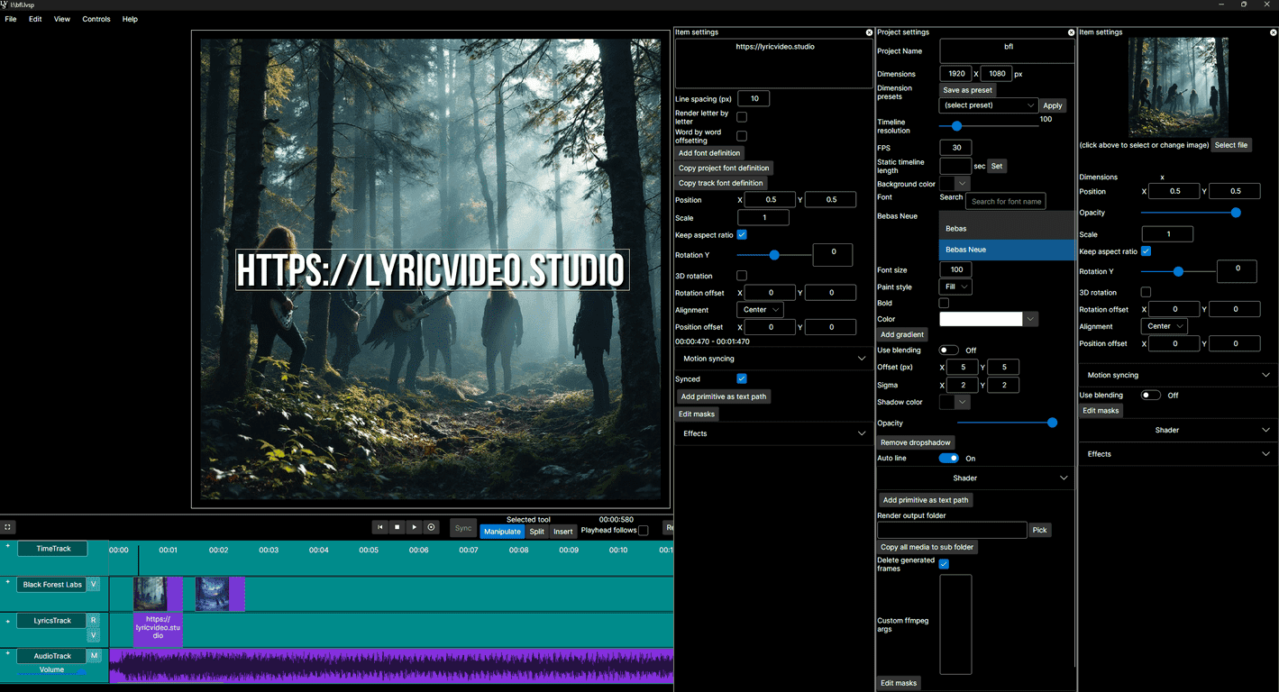Switch to the Split tool
This screenshot has width=1279, height=692.
click(x=536, y=531)
